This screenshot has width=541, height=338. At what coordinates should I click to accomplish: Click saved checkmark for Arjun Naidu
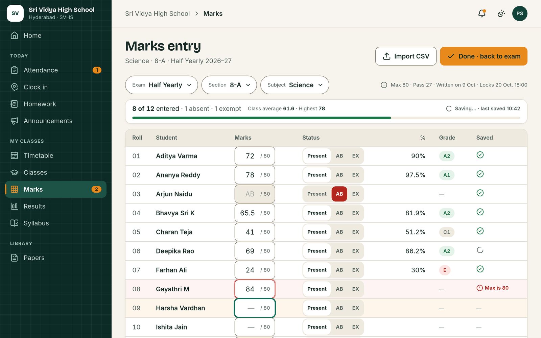pyautogui.click(x=480, y=193)
